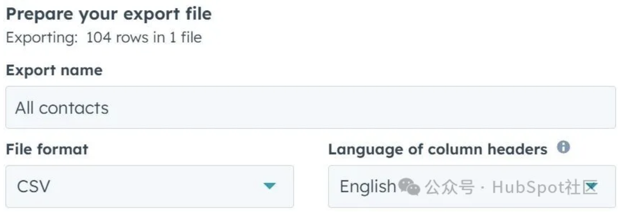The height and width of the screenshot is (214, 621).
Task: Click the "Language of column headers" label
Action: 437,149
